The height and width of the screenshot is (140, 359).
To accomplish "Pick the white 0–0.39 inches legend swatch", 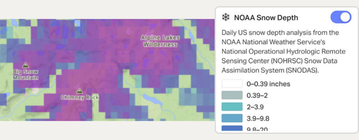I will (x=232, y=83).
